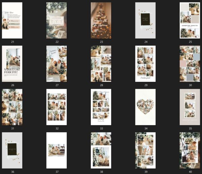Image resolution: width=202 pixels, height=174 pixels.
Task: Choose beige thumbnail 35 with three stacked photos
Action: pyautogui.click(x=190, y=107)
